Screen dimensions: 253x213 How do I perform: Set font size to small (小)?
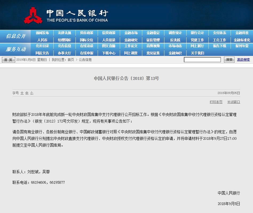tap(32, 93)
